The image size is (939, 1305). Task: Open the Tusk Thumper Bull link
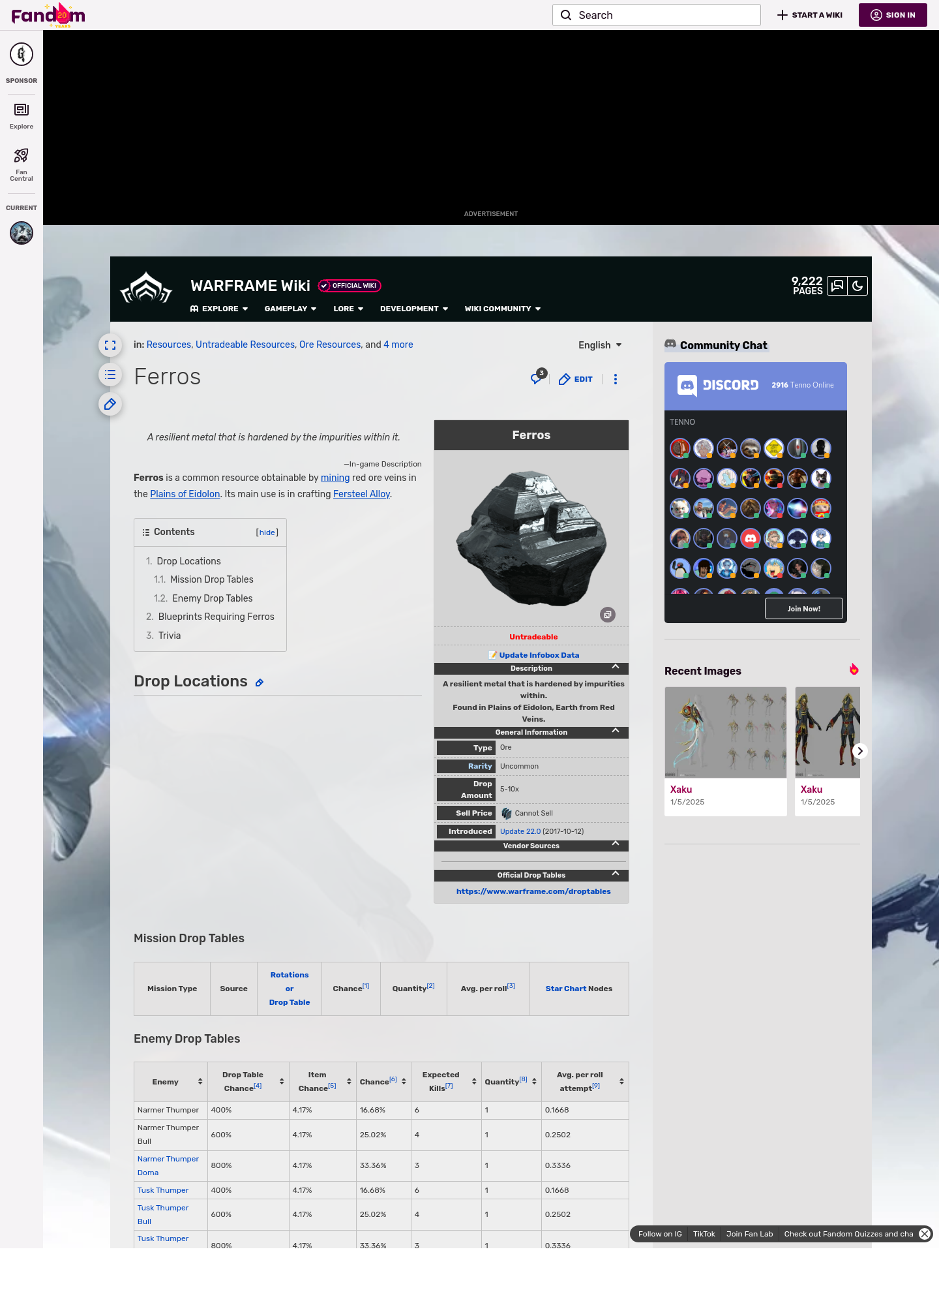tap(163, 1214)
